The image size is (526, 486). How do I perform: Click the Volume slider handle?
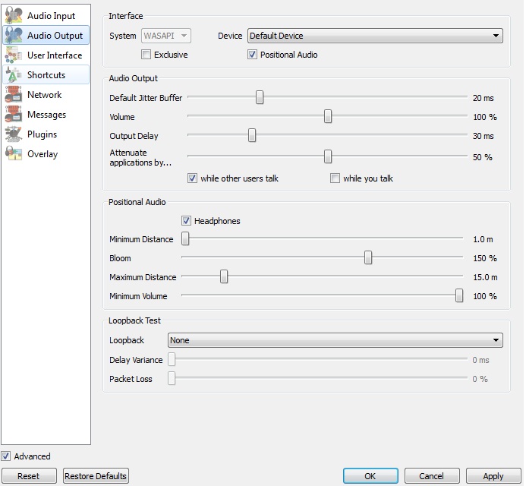(x=328, y=117)
